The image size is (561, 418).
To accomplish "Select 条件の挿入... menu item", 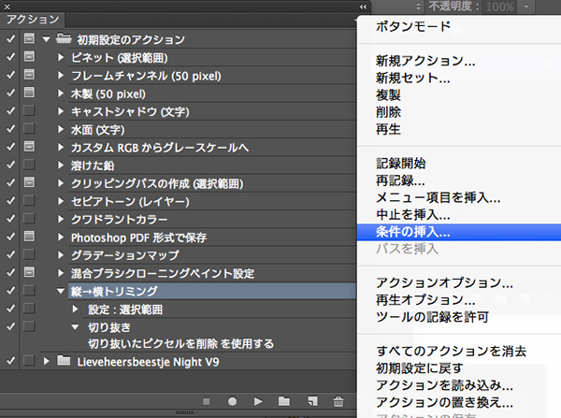I will click(x=412, y=231).
